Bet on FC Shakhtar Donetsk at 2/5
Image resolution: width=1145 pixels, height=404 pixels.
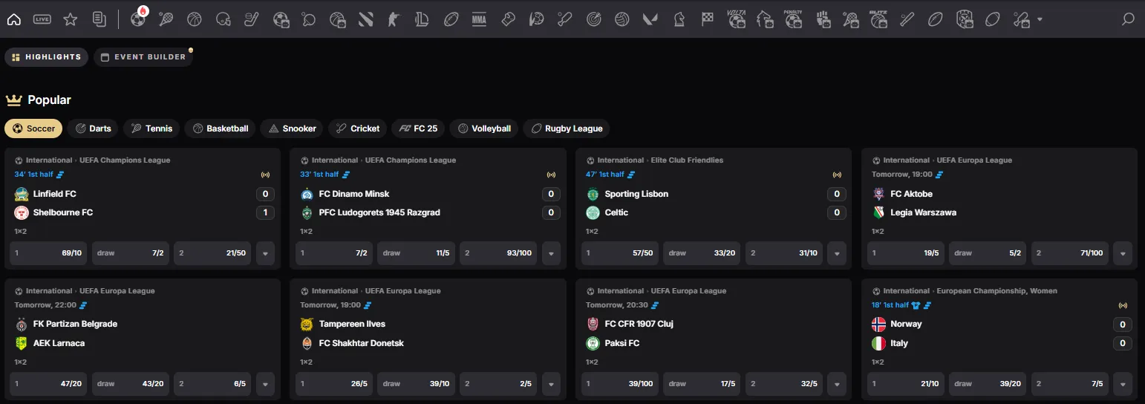(x=500, y=384)
